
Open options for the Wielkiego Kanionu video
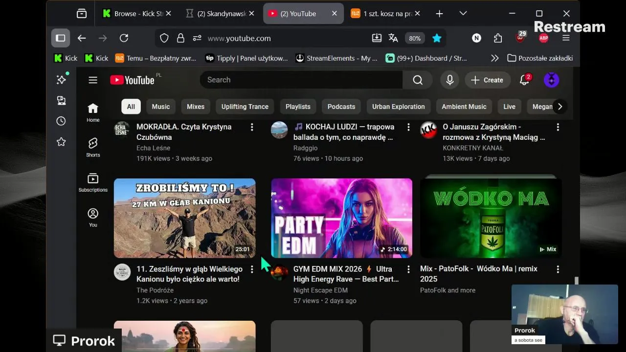(252, 269)
